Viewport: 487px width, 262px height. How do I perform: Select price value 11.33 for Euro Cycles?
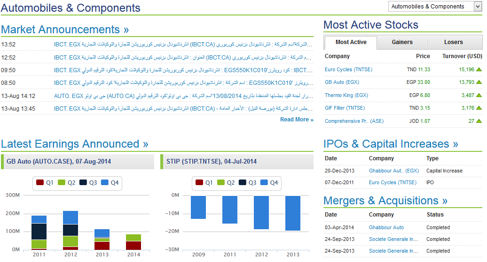(x=424, y=69)
